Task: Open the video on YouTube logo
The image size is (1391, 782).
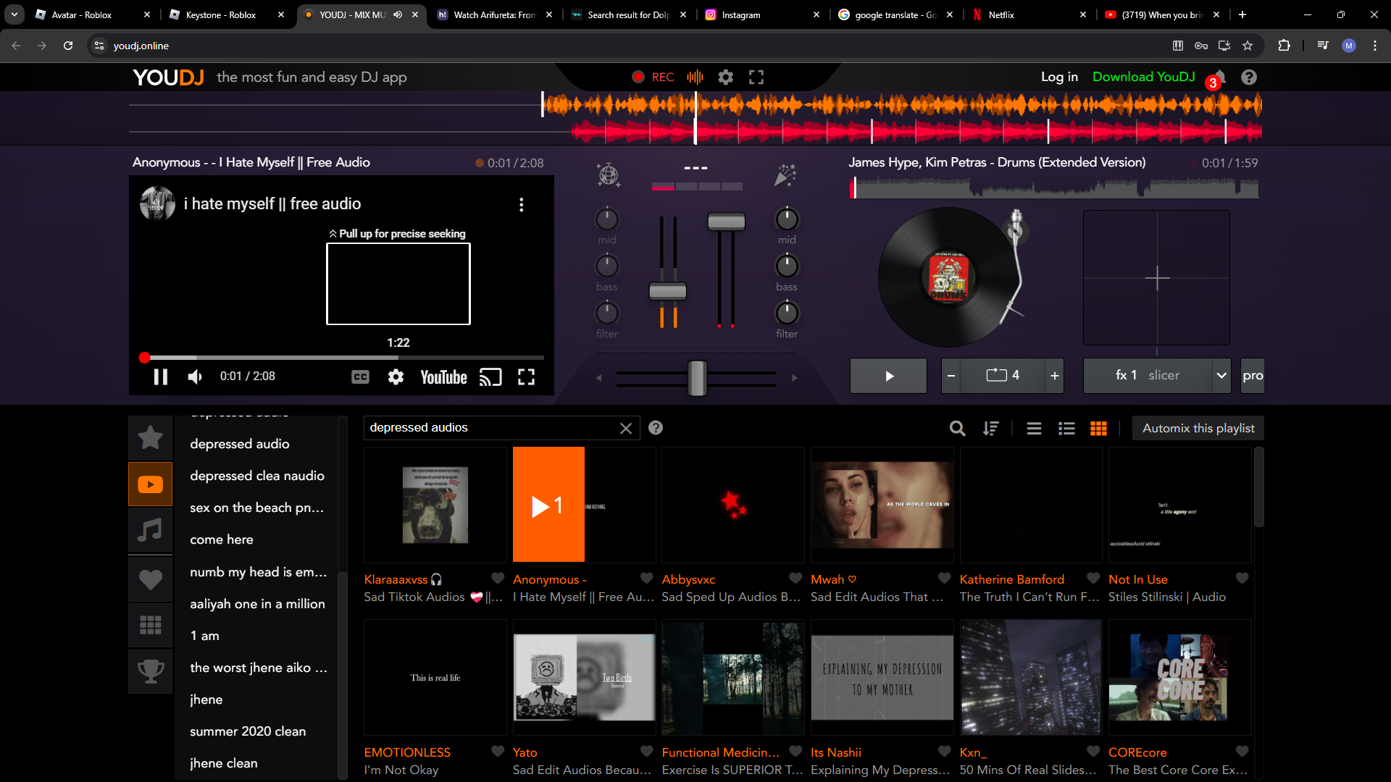Action: (444, 377)
